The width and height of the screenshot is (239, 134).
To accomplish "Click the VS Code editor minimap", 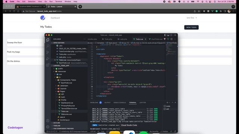I will point(171,50).
